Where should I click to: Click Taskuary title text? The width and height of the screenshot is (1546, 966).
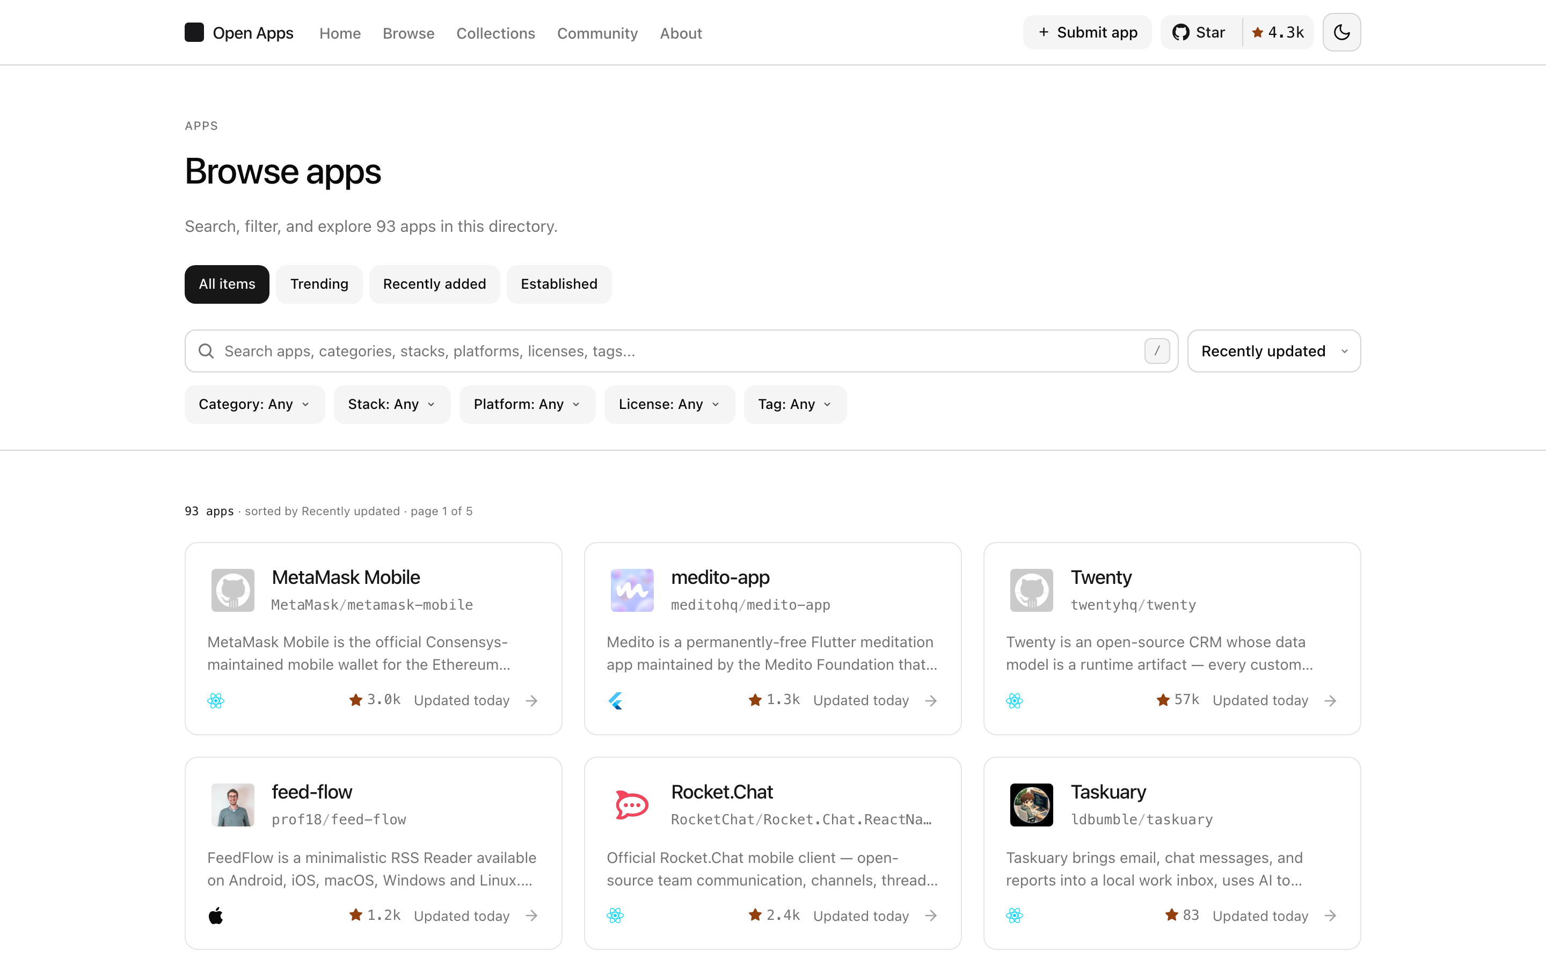pyautogui.click(x=1109, y=792)
